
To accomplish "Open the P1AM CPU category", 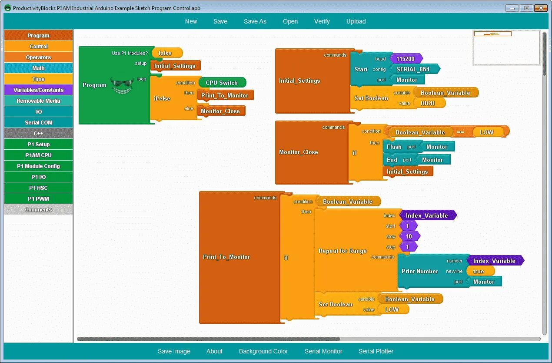I will coord(38,155).
